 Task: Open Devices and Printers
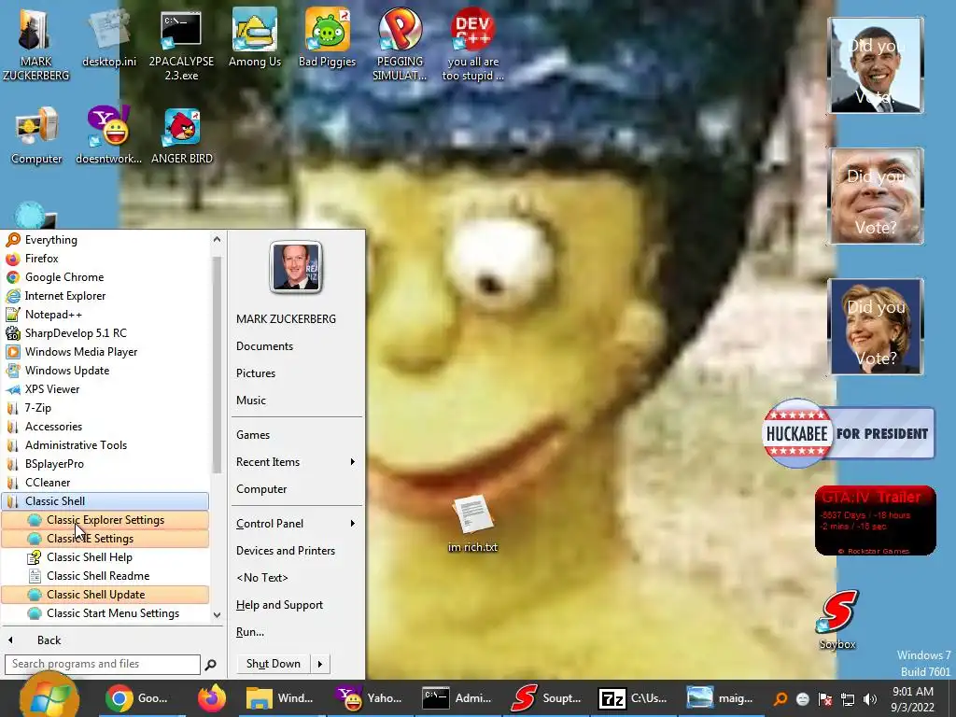[296, 551]
